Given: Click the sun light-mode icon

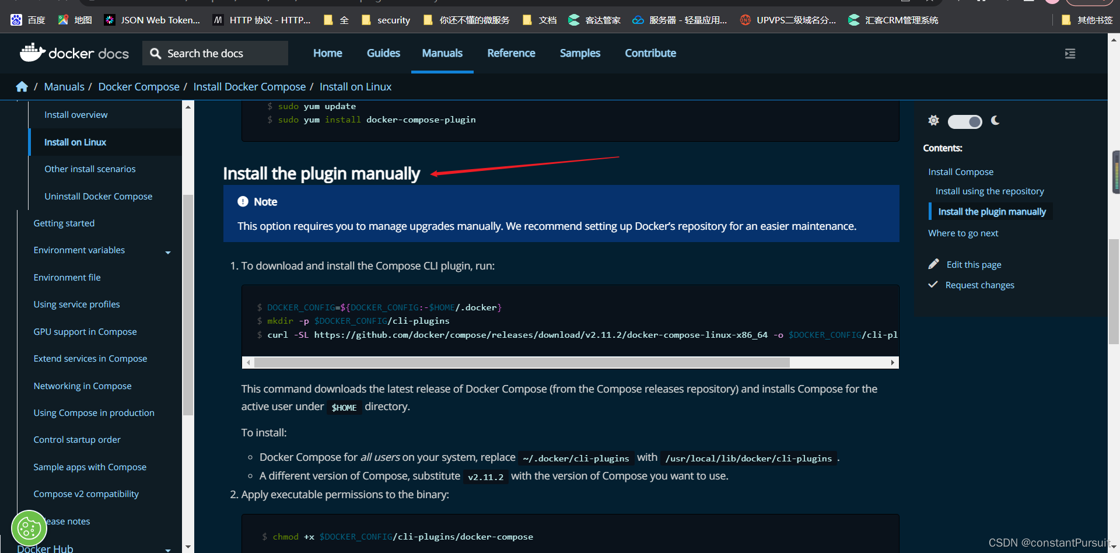Looking at the screenshot, I should [x=934, y=121].
